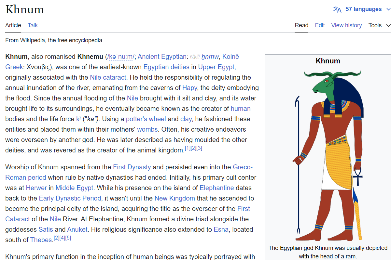
Task: Open the 57 languages translate icon
Action: pyautogui.click(x=337, y=9)
